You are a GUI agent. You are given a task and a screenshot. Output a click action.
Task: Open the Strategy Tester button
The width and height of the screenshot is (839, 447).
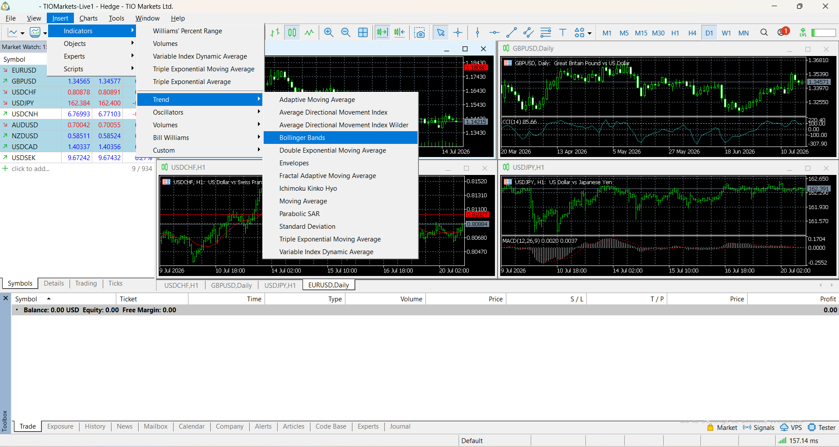coord(822,428)
